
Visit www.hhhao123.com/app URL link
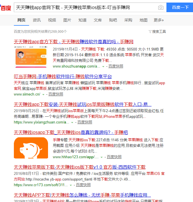pos(76,157)
